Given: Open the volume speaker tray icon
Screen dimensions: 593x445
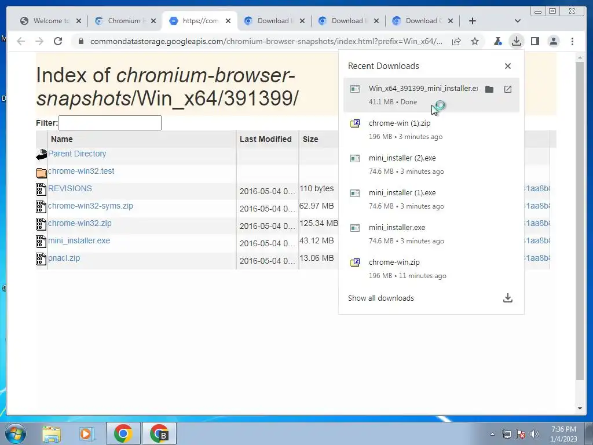Looking at the screenshot, I should pyautogui.click(x=534, y=434).
